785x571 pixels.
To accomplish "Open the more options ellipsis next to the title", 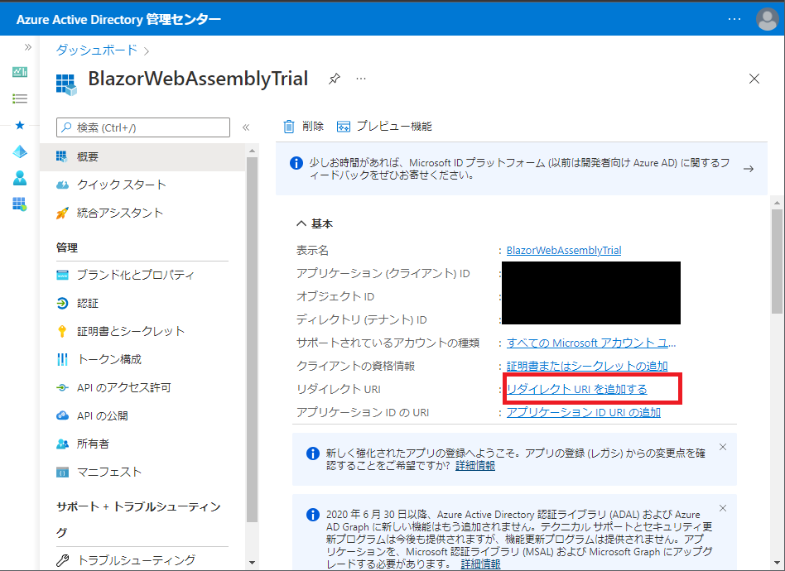I will [x=361, y=79].
